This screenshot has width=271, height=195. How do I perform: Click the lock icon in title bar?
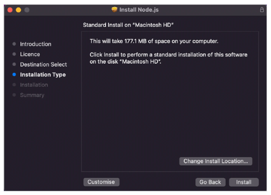coord(262,10)
